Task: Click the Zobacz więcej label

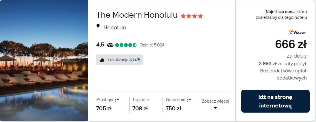Action: [215, 101]
